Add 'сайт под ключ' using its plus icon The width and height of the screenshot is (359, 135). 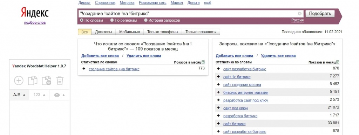tap(218, 108)
